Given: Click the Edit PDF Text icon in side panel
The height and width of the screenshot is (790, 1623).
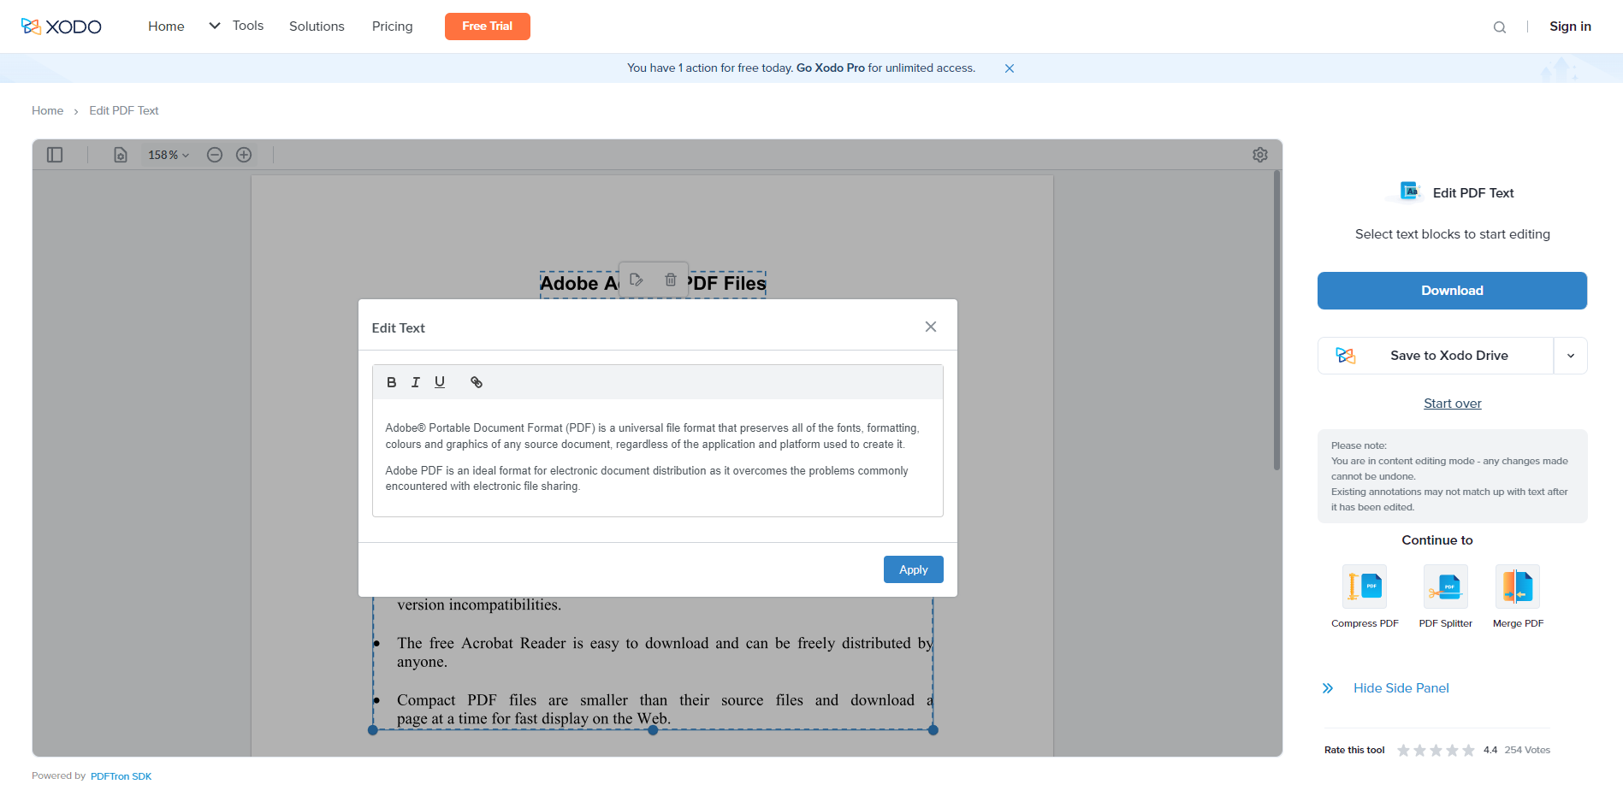Looking at the screenshot, I should coord(1409,192).
